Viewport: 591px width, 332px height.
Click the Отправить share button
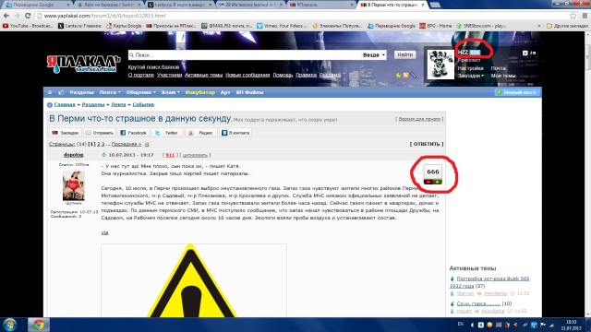point(100,133)
